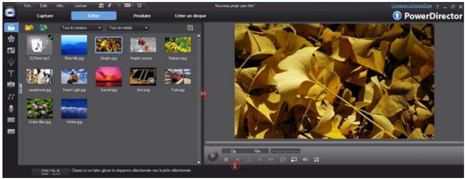Select the test.png thumbnail
This screenshot has height=179, width=465.
(x=143, y=77)
